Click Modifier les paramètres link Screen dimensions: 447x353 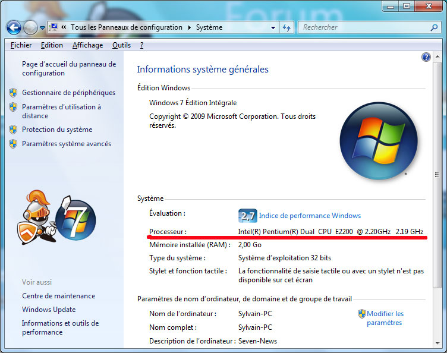pyautogui.click(x=385, y=319)
